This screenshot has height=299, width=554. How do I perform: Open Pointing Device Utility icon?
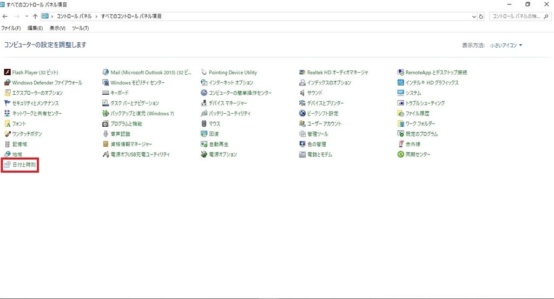click(x=204, y=72)
